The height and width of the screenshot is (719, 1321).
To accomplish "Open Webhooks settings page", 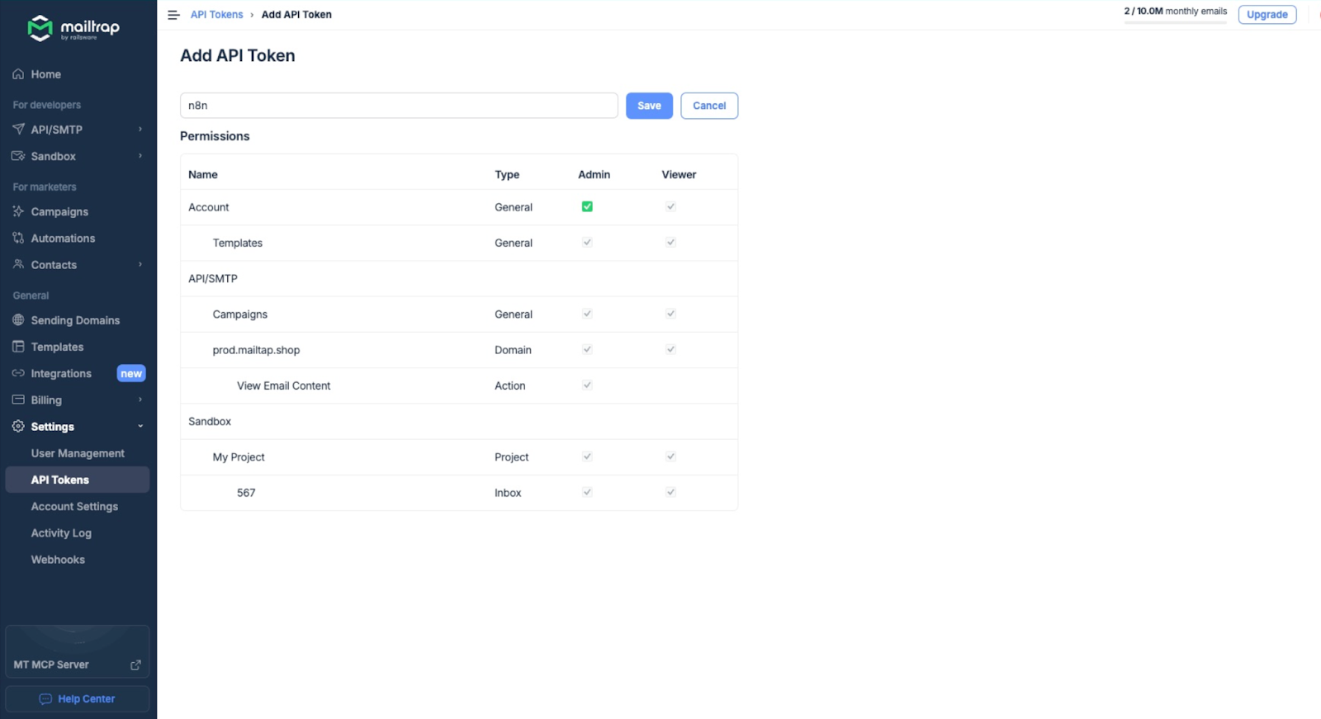I will click(x=58, y=560).
